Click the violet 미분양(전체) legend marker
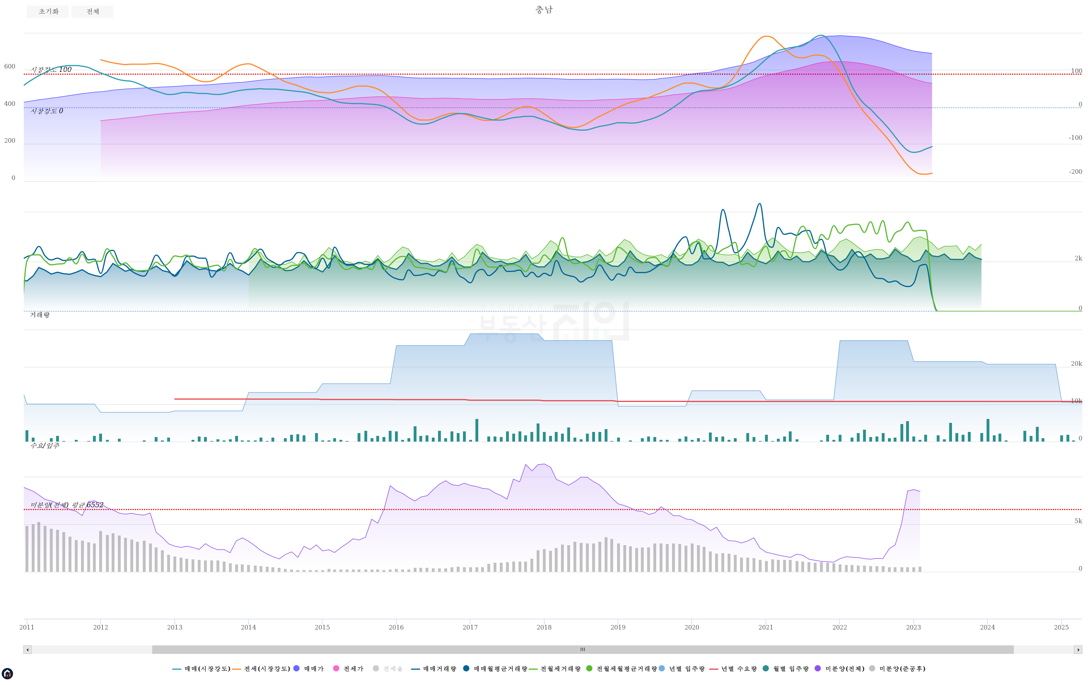This screenshot has height=685, width=1088. tap(818, 668)
